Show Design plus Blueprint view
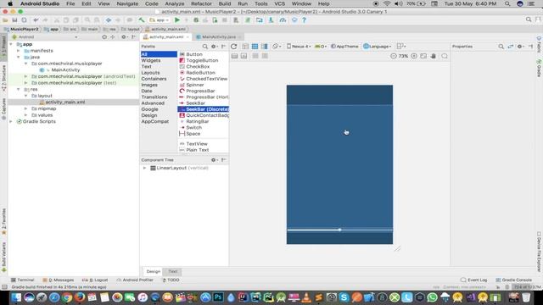The height and width of the screenshot is (305, 543). pos(264,47)
